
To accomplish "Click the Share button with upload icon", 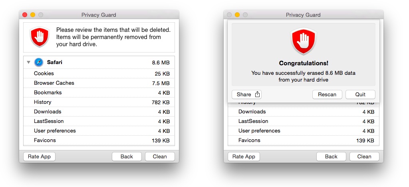I will (246, 94).
